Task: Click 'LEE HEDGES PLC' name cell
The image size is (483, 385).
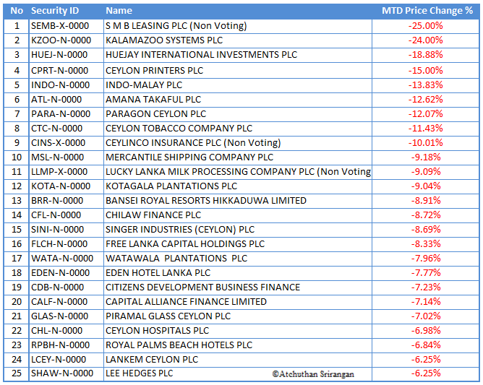Action: (140, 373)
